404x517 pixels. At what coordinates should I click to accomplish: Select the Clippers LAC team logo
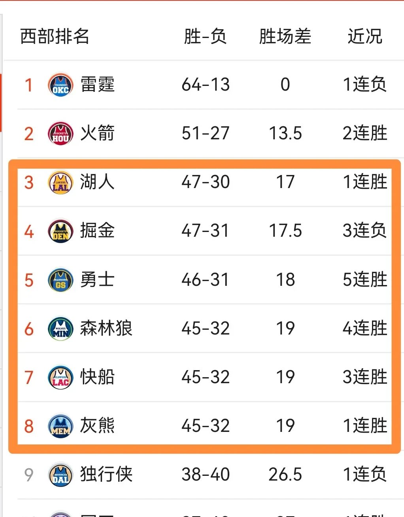coord(60,377)
